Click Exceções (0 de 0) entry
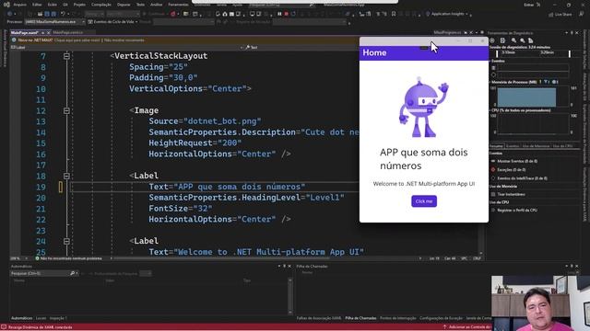590x331 pixels. coord(512,169)
